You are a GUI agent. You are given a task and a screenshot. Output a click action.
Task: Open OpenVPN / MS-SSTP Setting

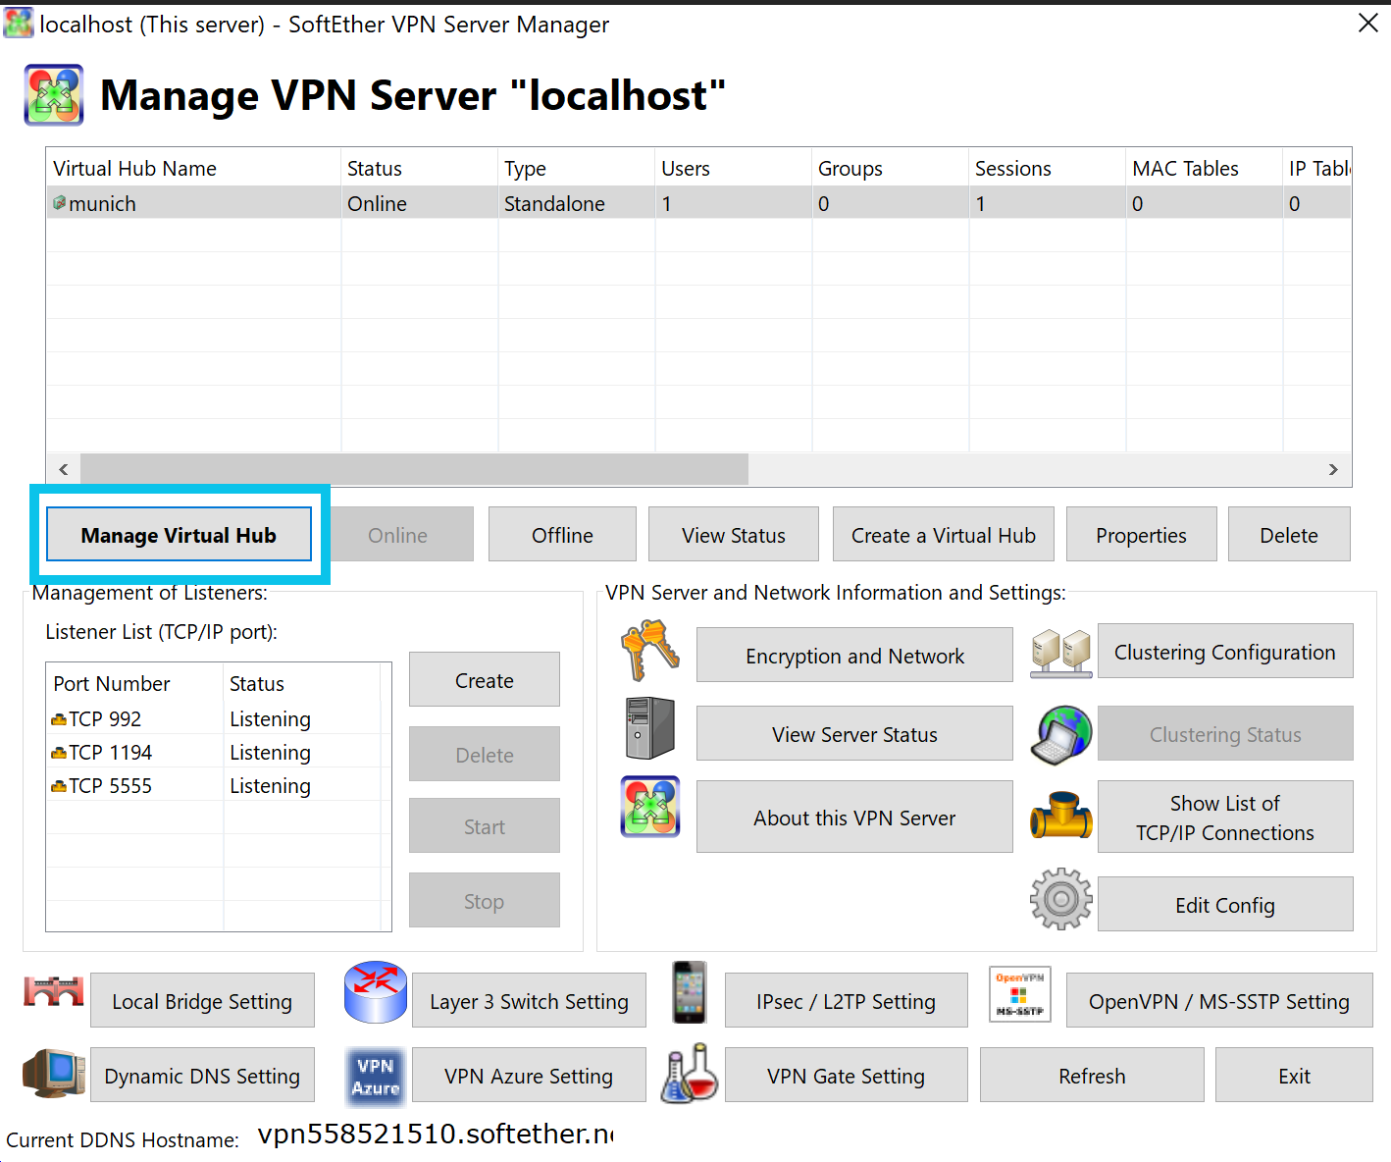point(1219,1000)
